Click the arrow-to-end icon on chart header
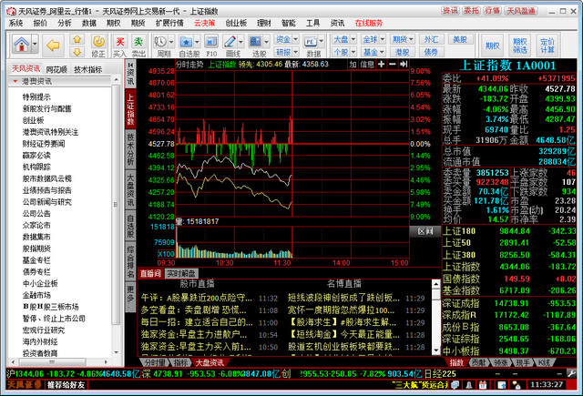This screenshot has width=583, height=396. (x=404, y=65)
